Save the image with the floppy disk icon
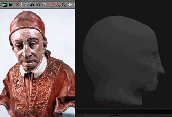Image resolution: width=172 pixels, height=117 pixels. pos(11,5)
